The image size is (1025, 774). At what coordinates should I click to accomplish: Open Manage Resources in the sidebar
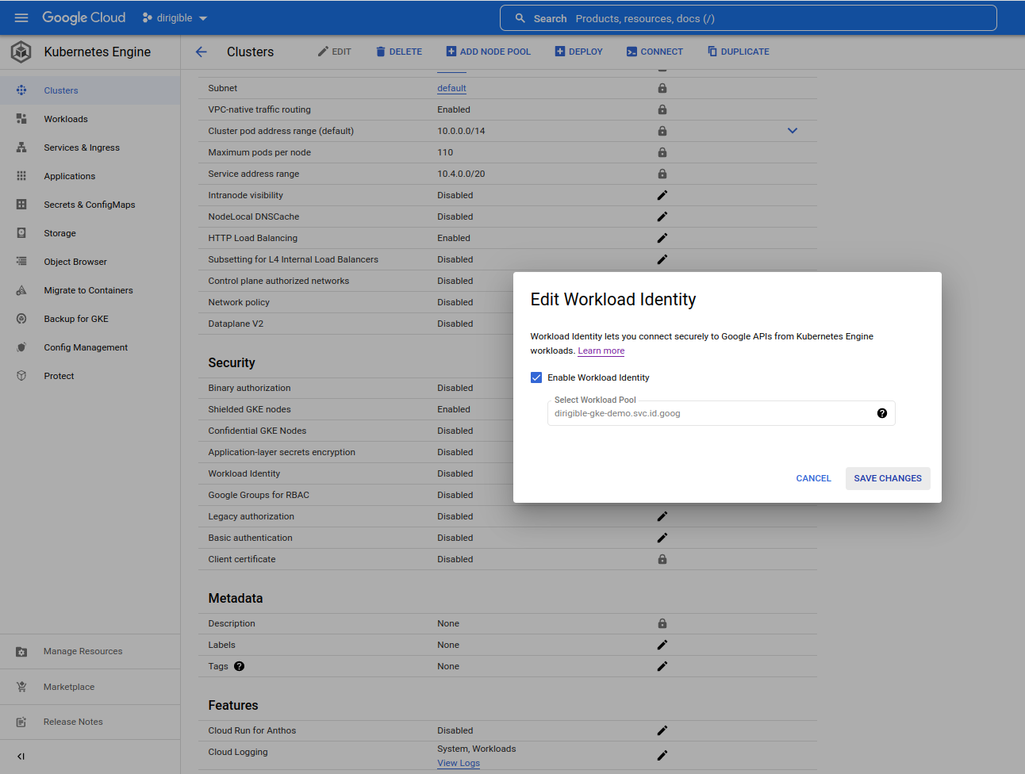click(x=90, y=651)
